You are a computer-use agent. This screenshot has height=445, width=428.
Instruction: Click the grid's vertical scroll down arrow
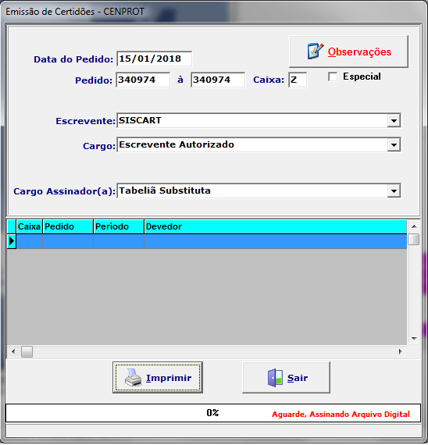(414, 339)
